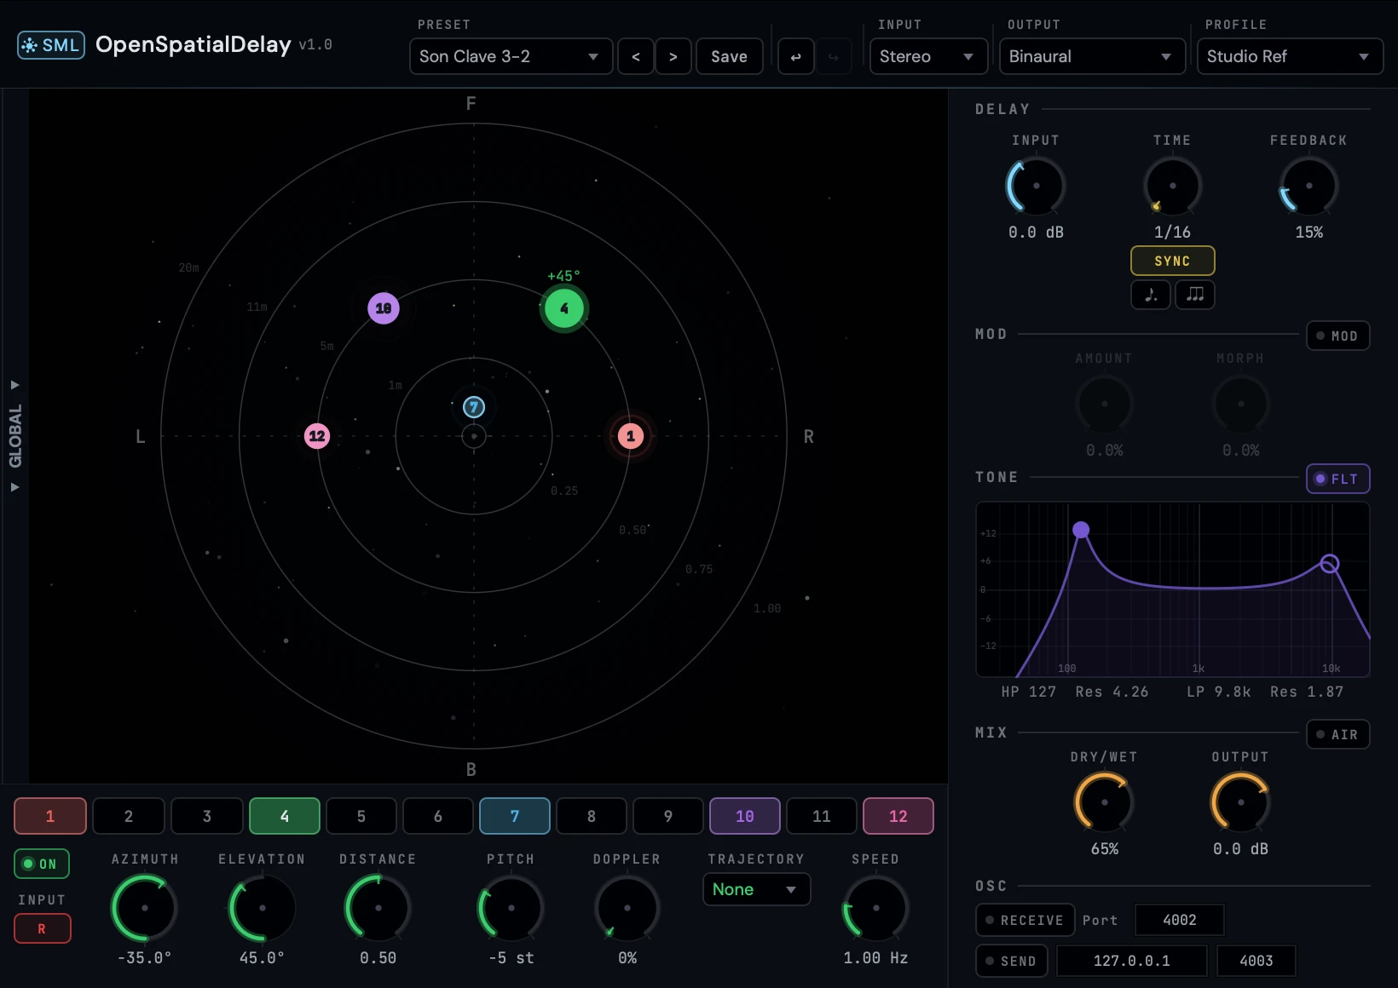Screen dimensions: 1398x988
Task: Select tap tab 9
Action: (668, 816)
